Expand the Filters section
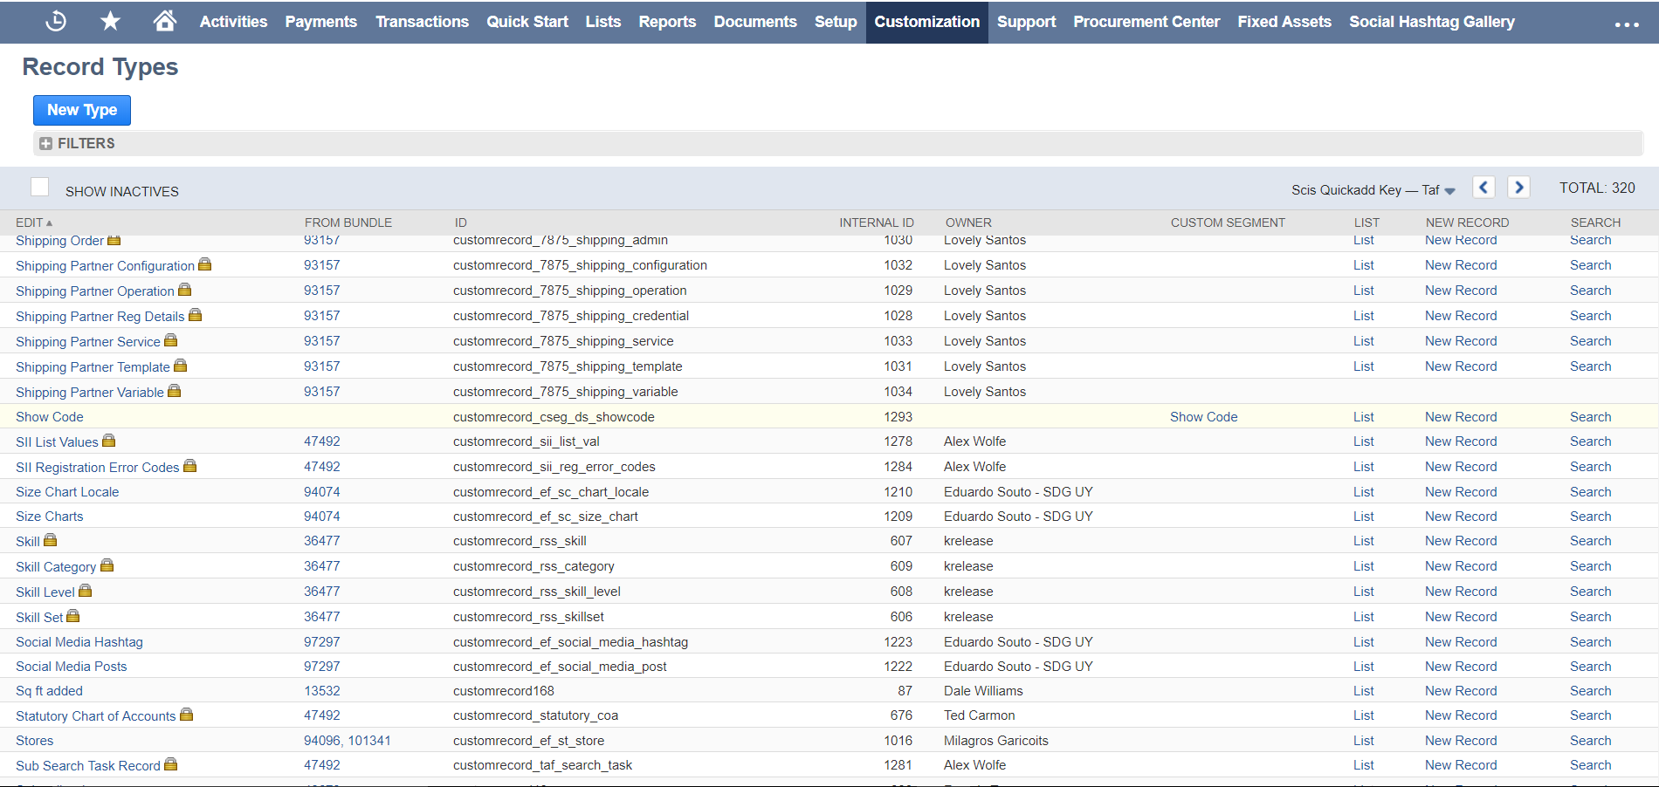Screen dimensions: 1659x787 pyautogui.click(x=45, y=143)
